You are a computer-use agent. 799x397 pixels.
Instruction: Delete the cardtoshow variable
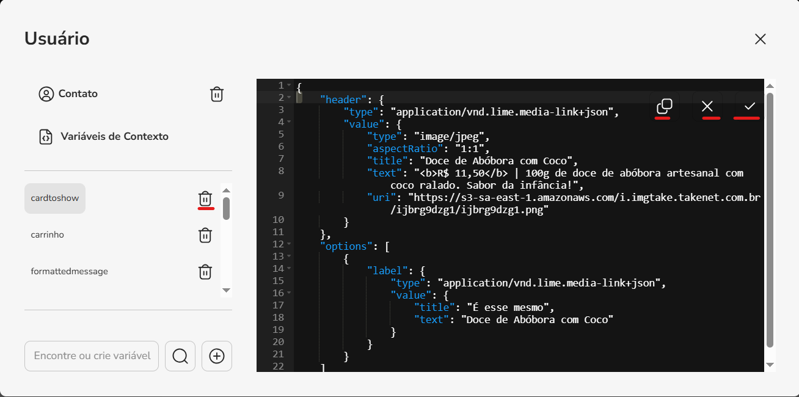click(x=205, y=198)
